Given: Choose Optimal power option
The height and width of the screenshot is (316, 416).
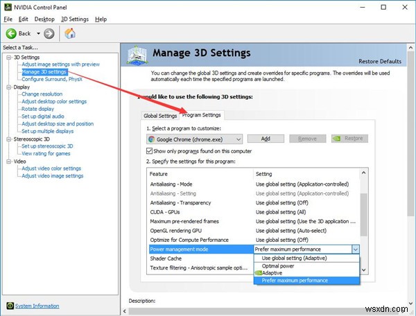Looking at the screenshot, I should click(306, 266).
